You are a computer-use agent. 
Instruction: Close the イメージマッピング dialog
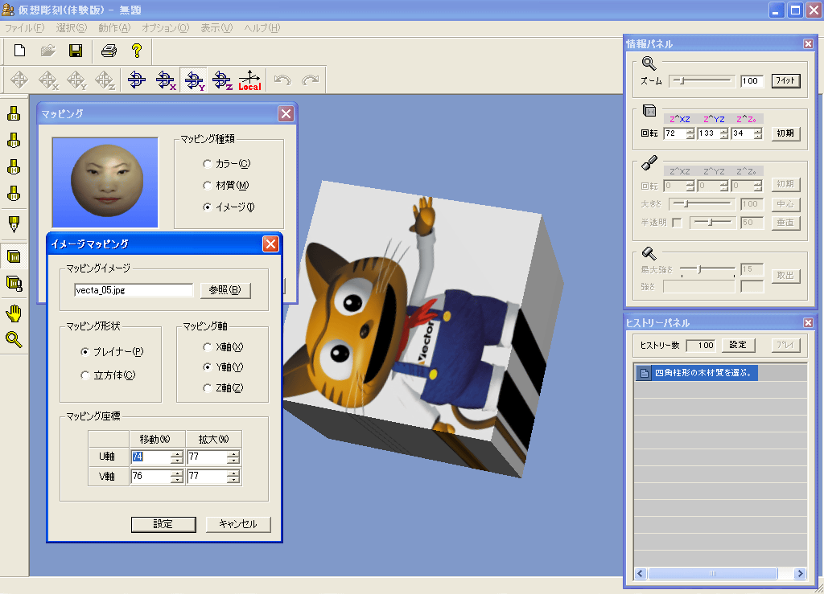pos(270,244)
